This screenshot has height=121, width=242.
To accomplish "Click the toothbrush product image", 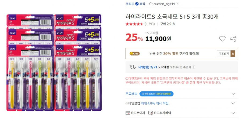I will (54, 63).
